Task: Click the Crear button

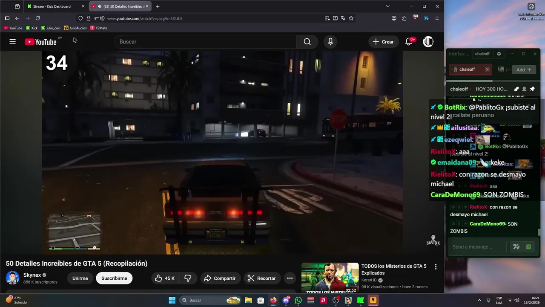Action: pos(383,42)
